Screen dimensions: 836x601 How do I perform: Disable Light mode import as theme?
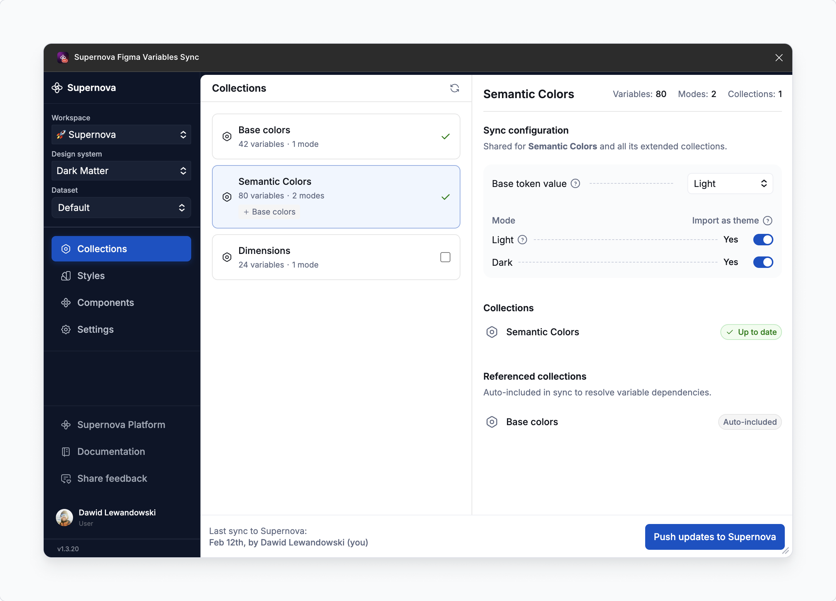(763, 240)
